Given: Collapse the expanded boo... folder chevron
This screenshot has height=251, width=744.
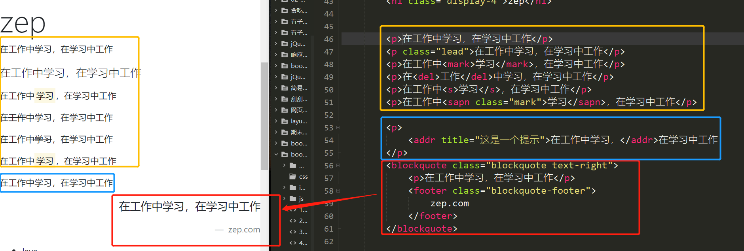Looking at the screenshot, I should point(276,155).
